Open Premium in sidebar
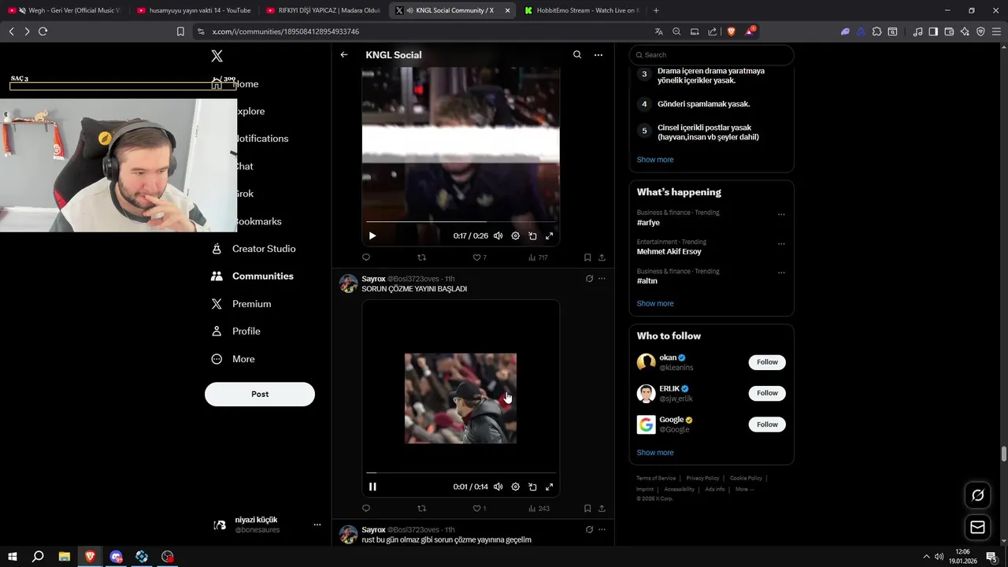 [x=241, y=304]
